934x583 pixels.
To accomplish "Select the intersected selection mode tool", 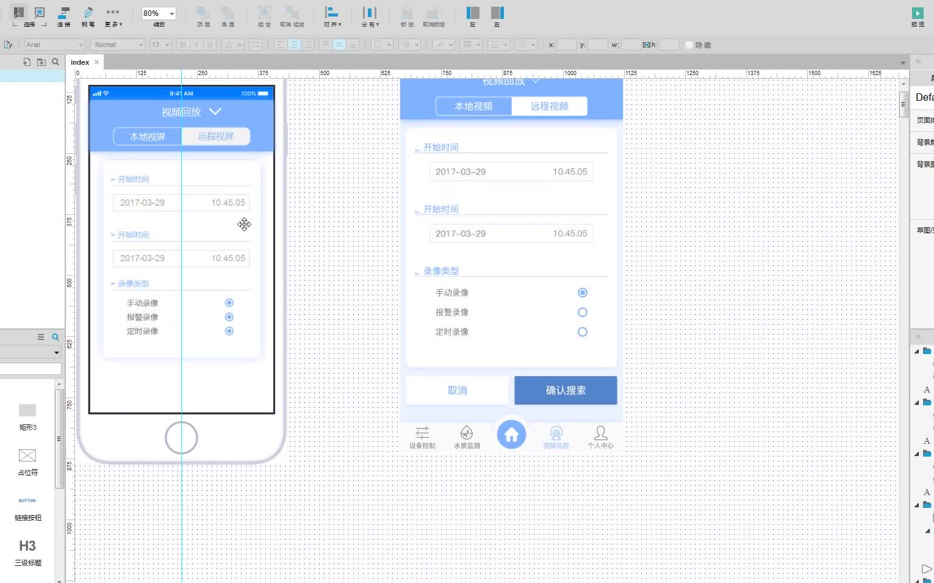I will (19, 12).
